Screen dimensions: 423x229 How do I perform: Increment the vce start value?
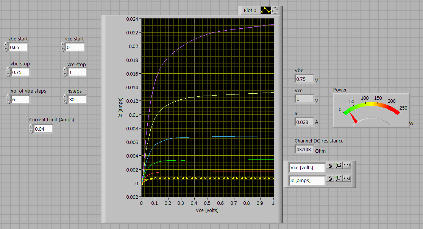pyautogui.click(x=63, y=45)
